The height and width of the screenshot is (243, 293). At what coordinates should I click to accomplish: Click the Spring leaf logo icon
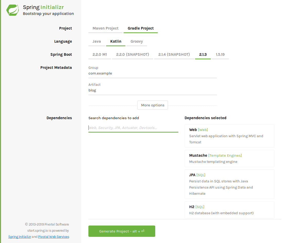coord(13,10)
